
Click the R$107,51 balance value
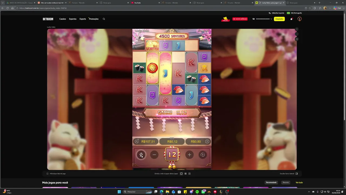coord(148,142)
